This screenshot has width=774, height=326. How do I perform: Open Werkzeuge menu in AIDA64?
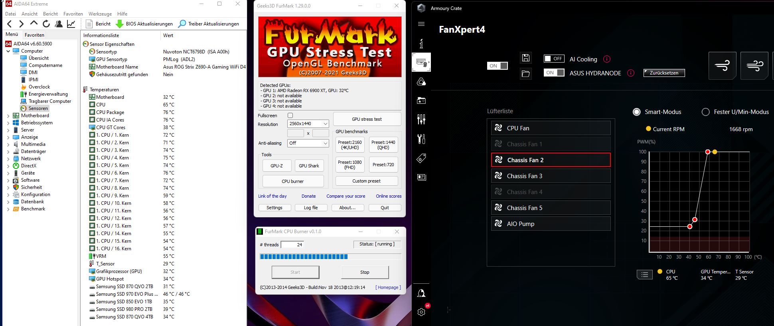[100, 14]
